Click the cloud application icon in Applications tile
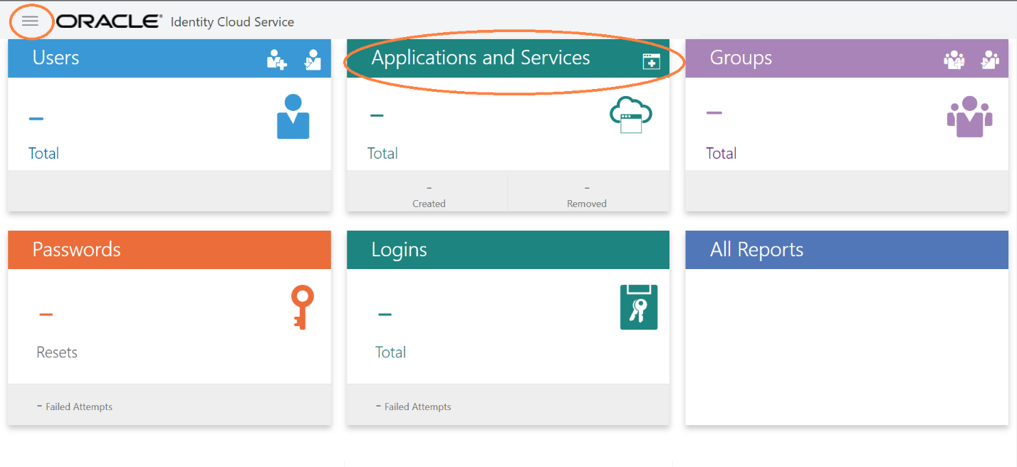The image size is (1017, 467). coord(631,115)
